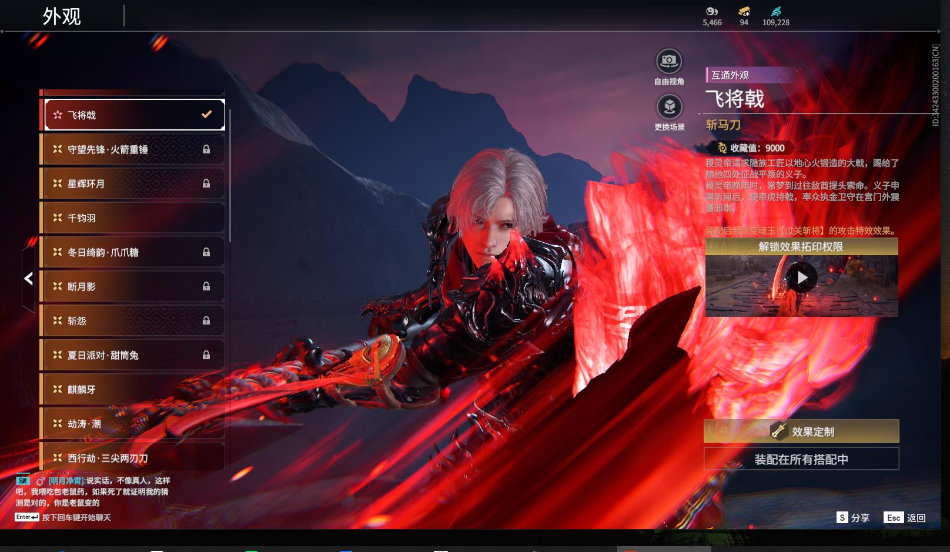Click 装配在所有搭配中 equip button
950x552 pixels.
coord(801,459)
